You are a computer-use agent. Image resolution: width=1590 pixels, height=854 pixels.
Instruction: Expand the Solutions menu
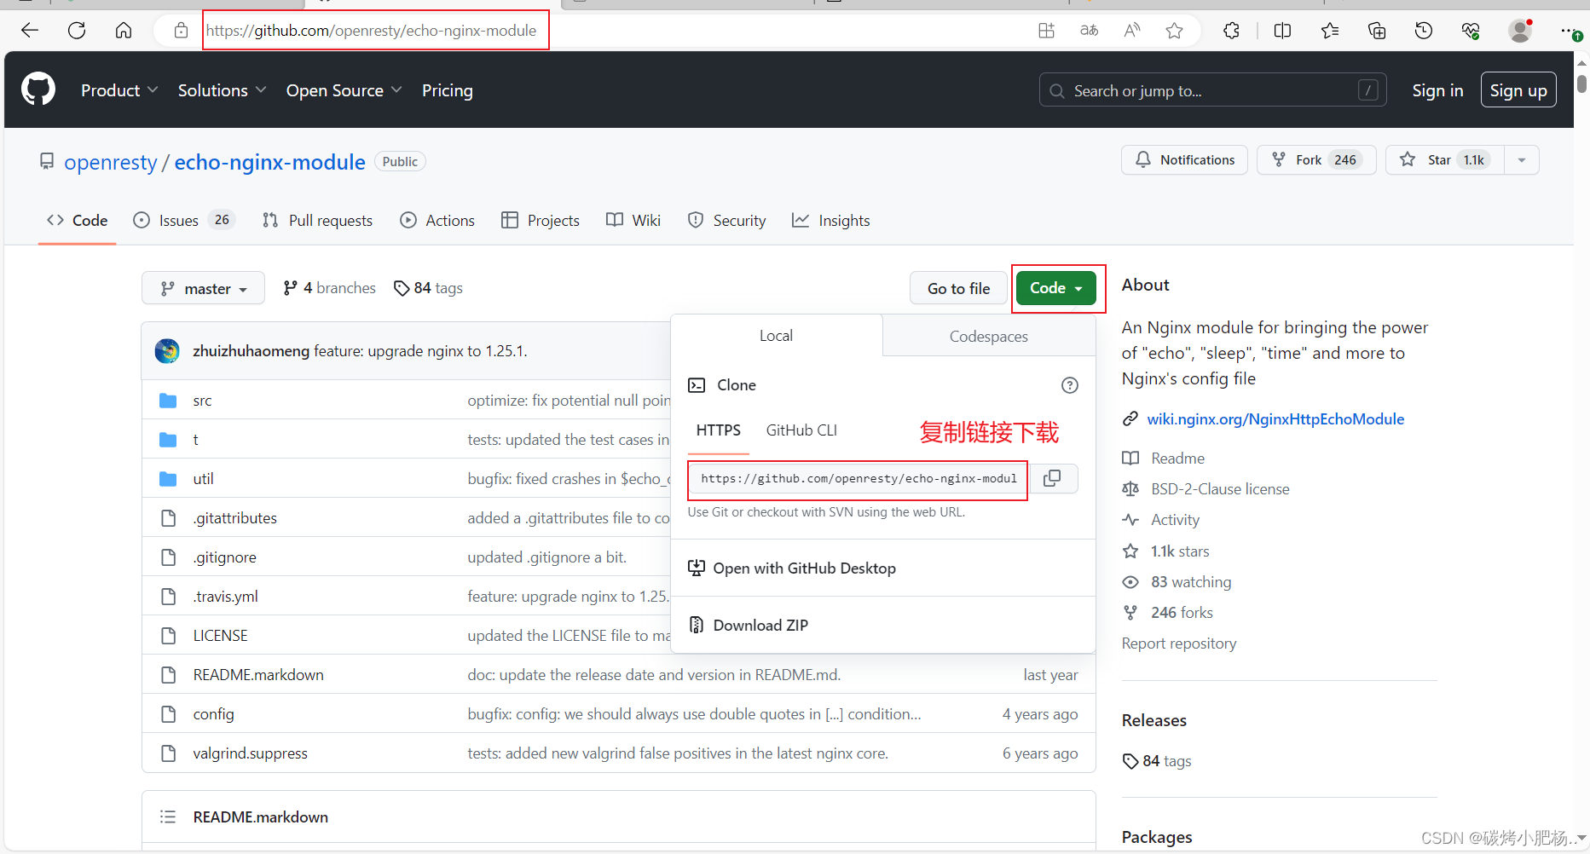pos(222,90)
